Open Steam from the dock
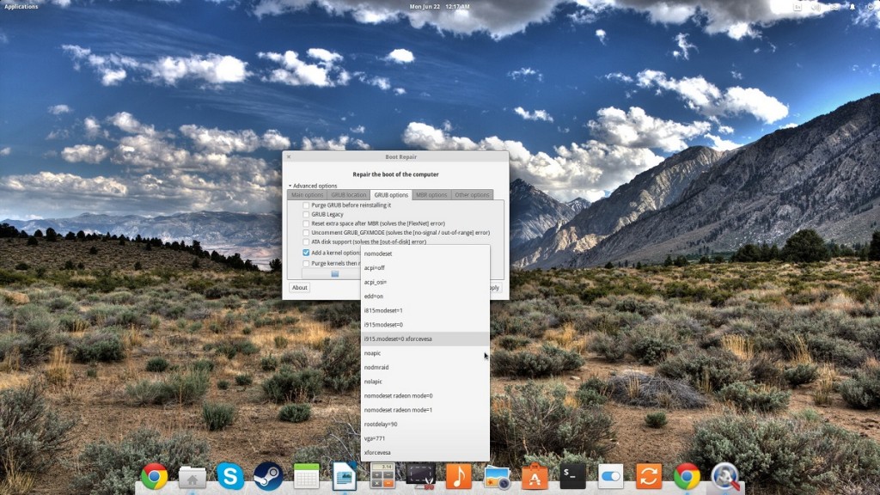The image size is (880, 495). point(268,476)
